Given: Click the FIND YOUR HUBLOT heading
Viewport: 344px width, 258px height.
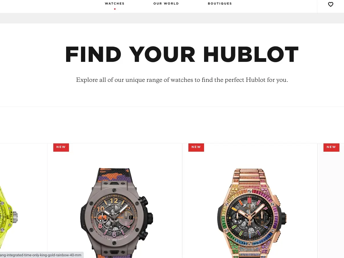Looking at the screenshot, I should pyautogui.click(x=182, y=54).
